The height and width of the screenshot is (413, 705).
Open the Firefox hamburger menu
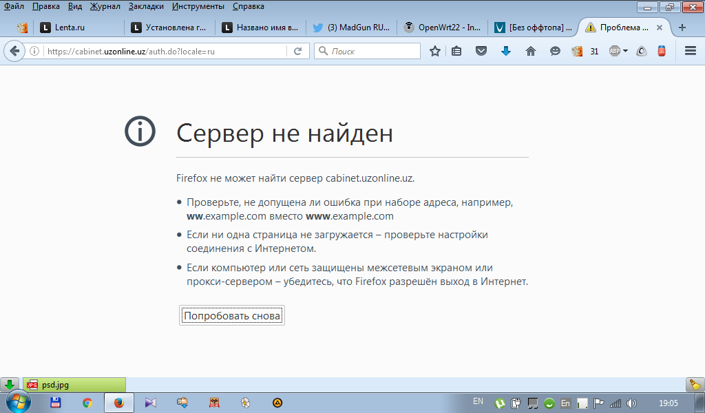[691, 51]
